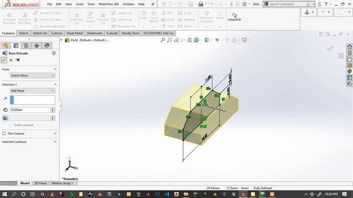Screen dimensions: 353x198
Task: Open the Help dropdown arrow next to question mark
Action: (x=331, y=4)
